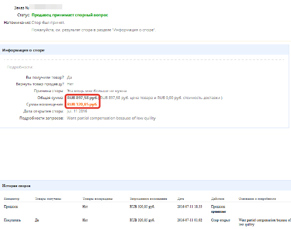Image resolution: width=291 pixels, height=229 pixels.
Task: Select the "Покупатель" initiator cell in history
Action: coord(12,220)
